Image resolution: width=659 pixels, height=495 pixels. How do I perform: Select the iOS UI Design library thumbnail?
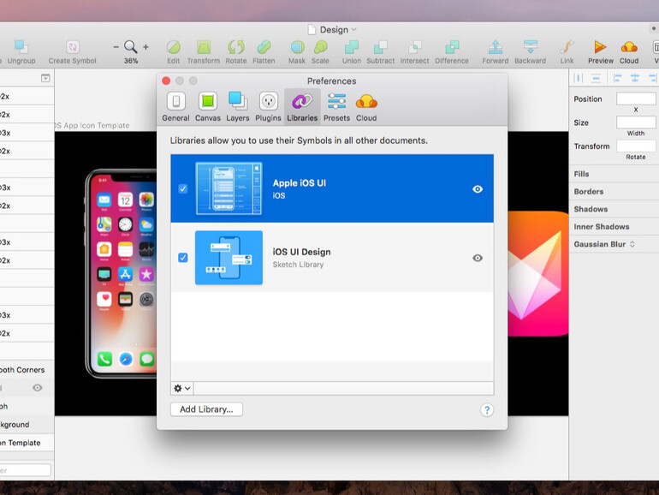(229, 258)
